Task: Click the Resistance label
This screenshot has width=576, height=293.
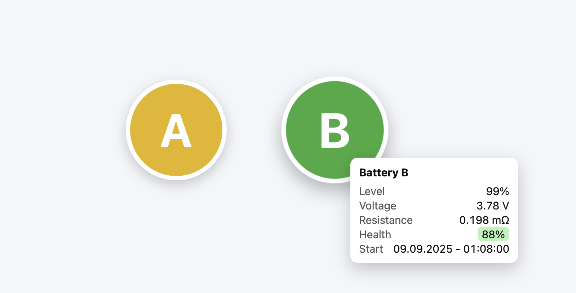Action: click(x=386, y=220)
